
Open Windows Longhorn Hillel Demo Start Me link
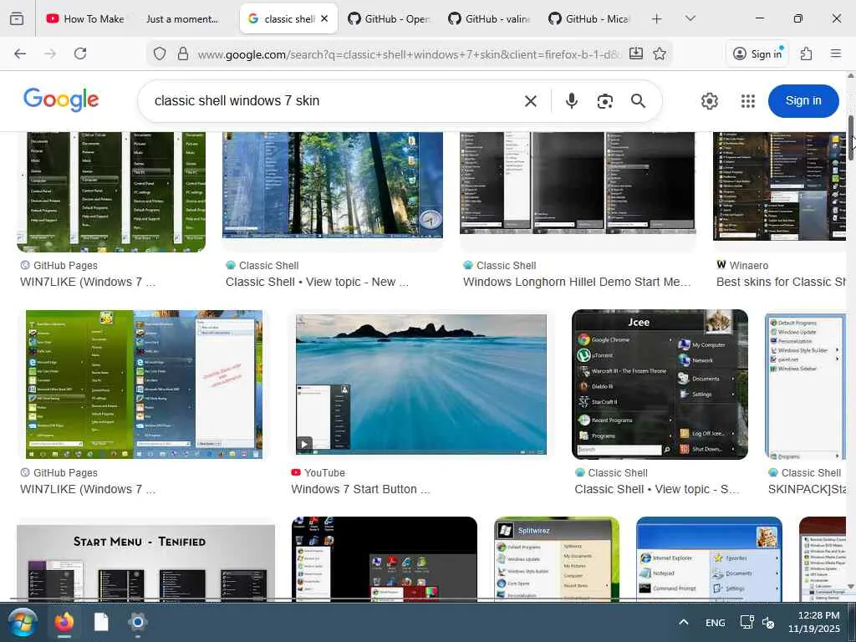pos(577,283)
